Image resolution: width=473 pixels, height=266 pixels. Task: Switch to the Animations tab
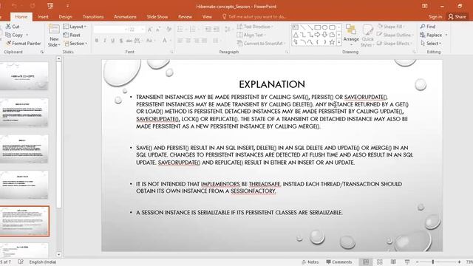click(x=125, y=17)
